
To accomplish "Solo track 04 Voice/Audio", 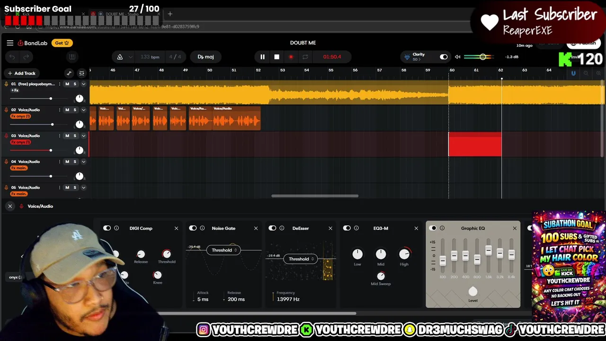I will tap(75, 162).
